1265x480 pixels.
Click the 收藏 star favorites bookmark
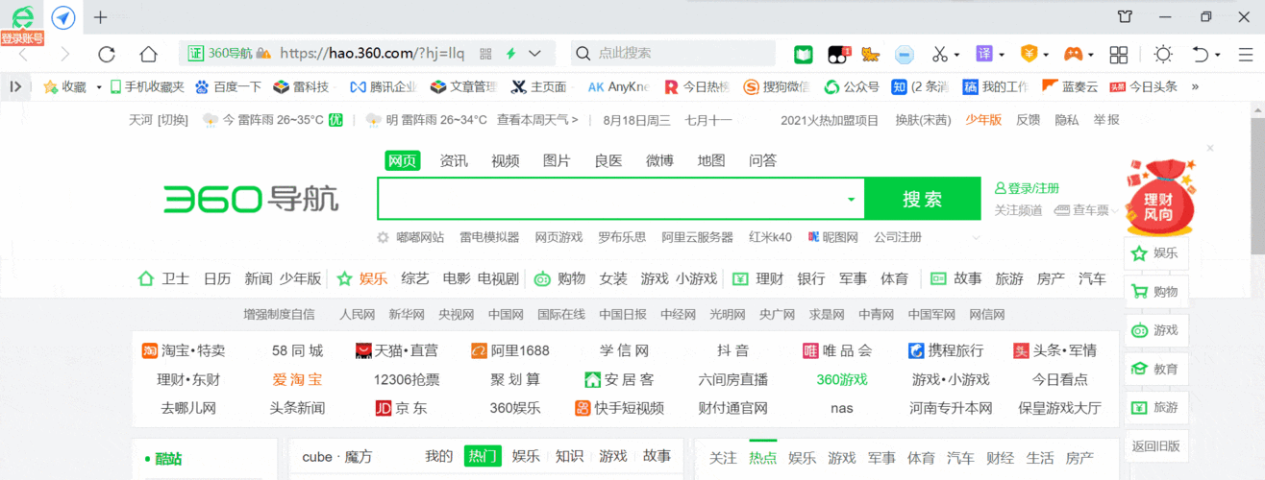coord(64,86)
